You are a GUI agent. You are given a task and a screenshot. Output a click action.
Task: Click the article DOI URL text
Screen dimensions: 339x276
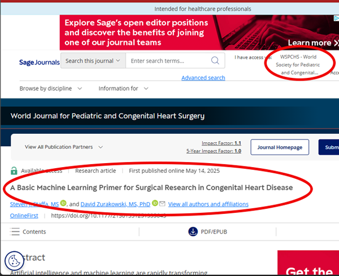pos(108,216)
